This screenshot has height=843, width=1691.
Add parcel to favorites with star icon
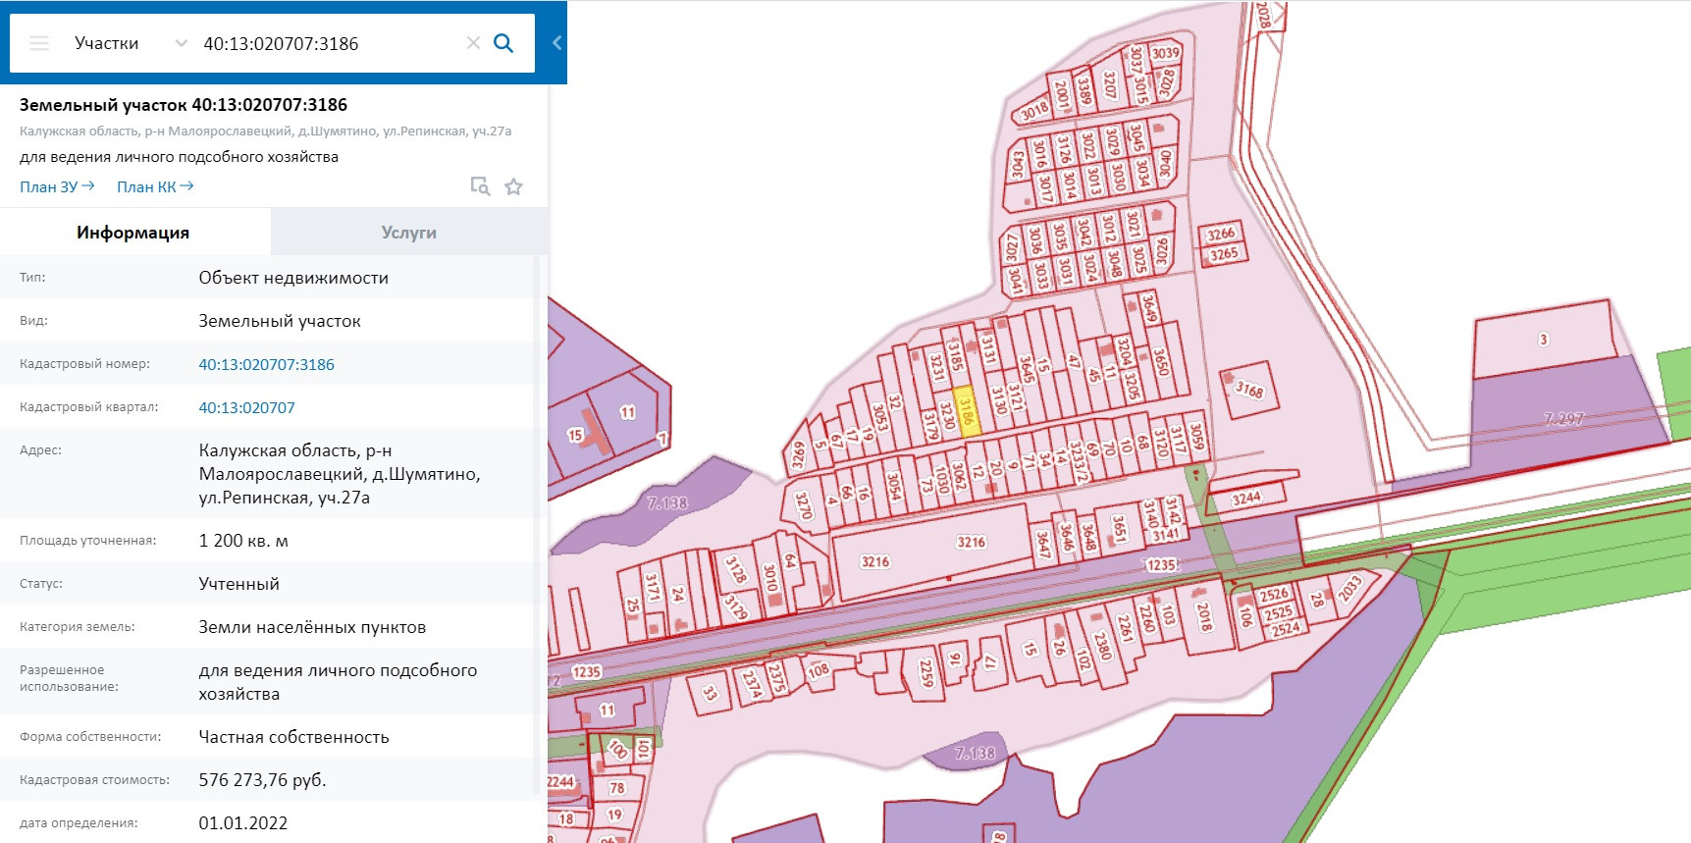pos(513,186)
